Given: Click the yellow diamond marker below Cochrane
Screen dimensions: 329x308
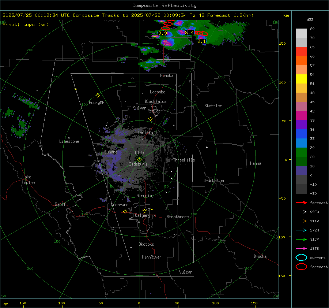Looking at the screenshot, I should click(125, 211).
